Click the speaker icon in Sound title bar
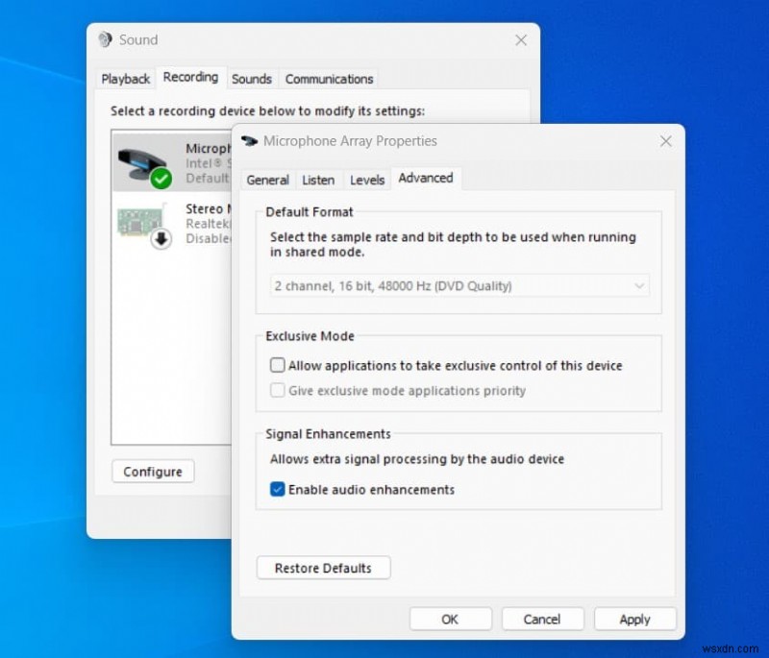This screenshot has width=769, height=658. point(106,39)
